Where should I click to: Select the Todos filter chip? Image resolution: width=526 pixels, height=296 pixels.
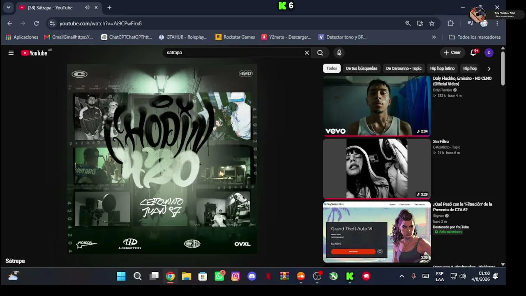[332, 68]
